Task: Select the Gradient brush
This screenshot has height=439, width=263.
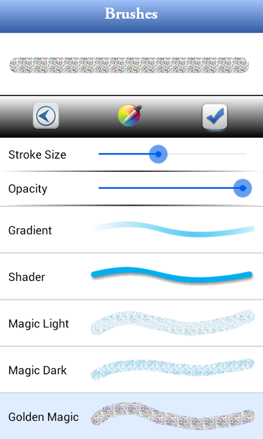Action: (131, 230)
